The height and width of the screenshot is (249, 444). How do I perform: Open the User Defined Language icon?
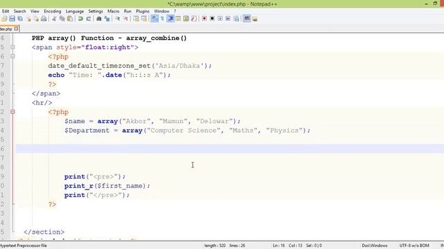tap(178, 19)
